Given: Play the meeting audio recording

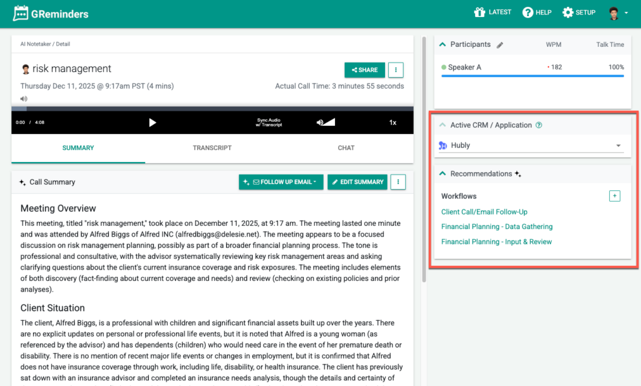Looking at the screenshot, I should point(152,123).
